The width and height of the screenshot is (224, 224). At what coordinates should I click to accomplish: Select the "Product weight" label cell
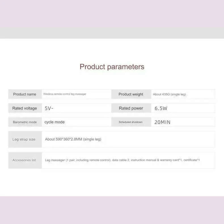point(131,94)
